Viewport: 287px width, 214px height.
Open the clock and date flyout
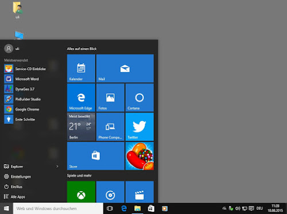coord(276,208)
